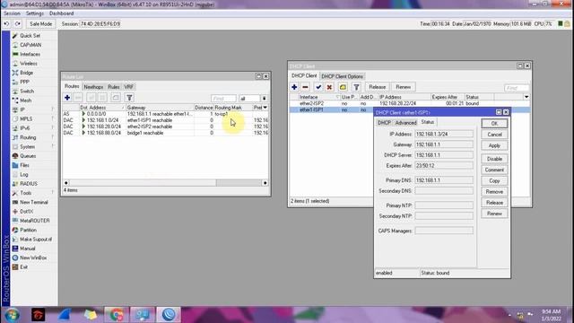This screenshot has height=323, width=574.
Task: Open CAPsMAN menu item
Action: [x=30, y=45]
